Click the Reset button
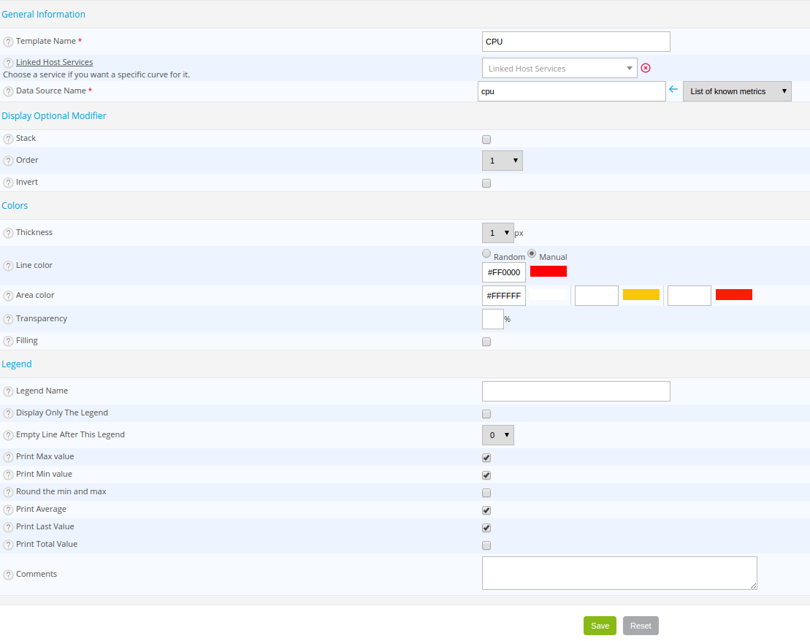This screenshot has height=641, width=810. (641, 626)
